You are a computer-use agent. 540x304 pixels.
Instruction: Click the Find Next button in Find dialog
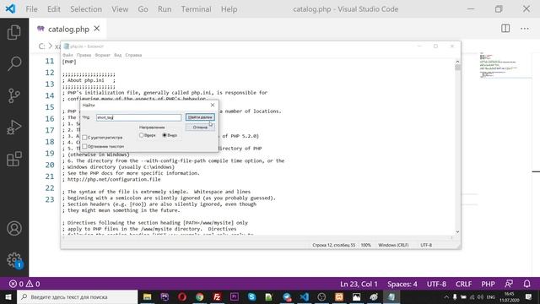(x=200, y=117)
